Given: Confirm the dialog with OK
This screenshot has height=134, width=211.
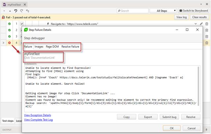Looking at the screenshot, I should (x=172, y=128).
